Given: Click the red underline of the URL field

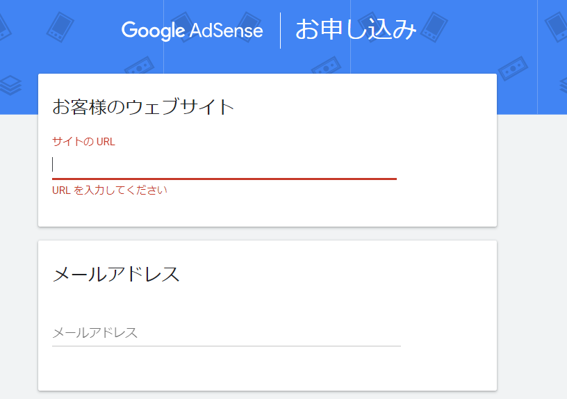Looking at the screenshot, I should tap(224, 179).
